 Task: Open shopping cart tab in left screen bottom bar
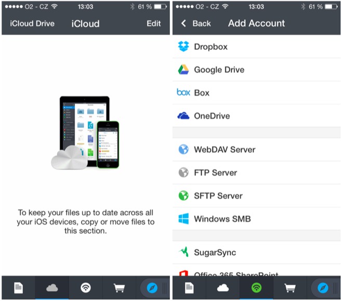point(119,287)
